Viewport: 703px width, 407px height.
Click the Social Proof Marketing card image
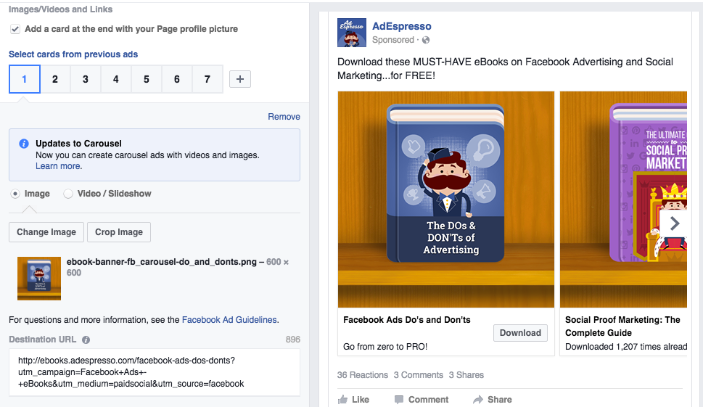click(x=623, y=200)
